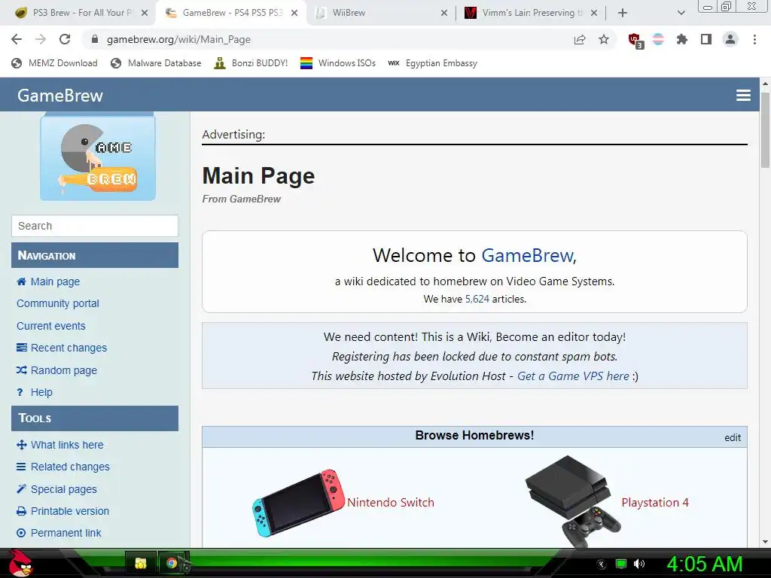Show hidden tray icons arrow
771x578 pixels.
[602, 564]
